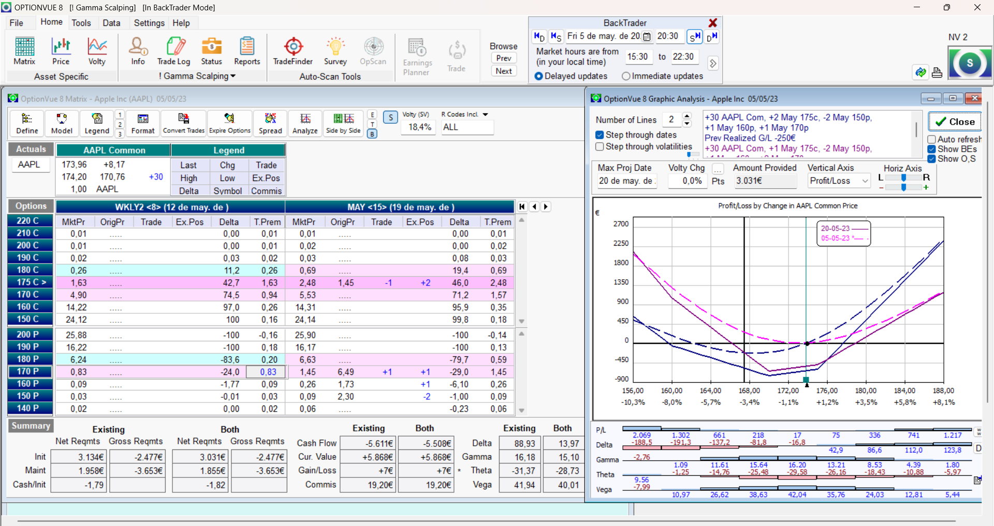The image size is (994, 526).
Task: Click Browse Prev button
Action: pos(504,58)
